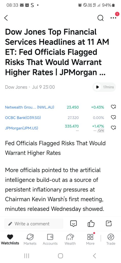Like the article with thumbs-up icon
Screen dimensions: 121x263
coord(91,224)
